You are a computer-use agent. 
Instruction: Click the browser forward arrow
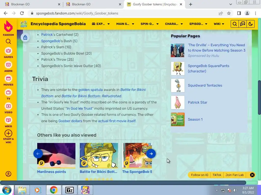(x=14, y=13)
